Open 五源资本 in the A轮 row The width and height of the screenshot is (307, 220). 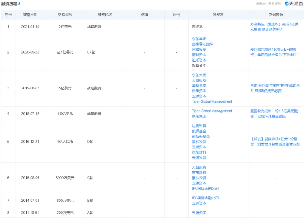click(x=199, y=213)
